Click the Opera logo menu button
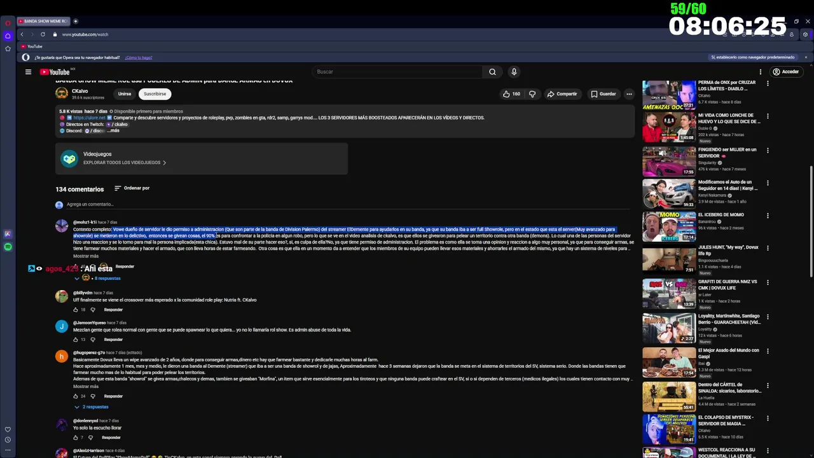The image size is (814, 458). [8, 23]
